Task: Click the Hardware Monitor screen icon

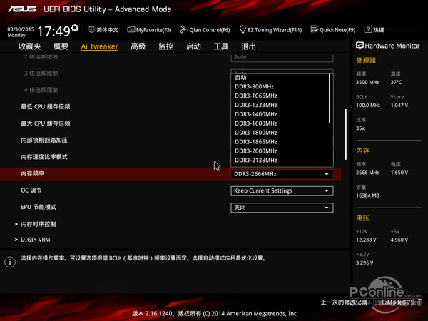Action: pyautogui.click(x=360, y=46)
